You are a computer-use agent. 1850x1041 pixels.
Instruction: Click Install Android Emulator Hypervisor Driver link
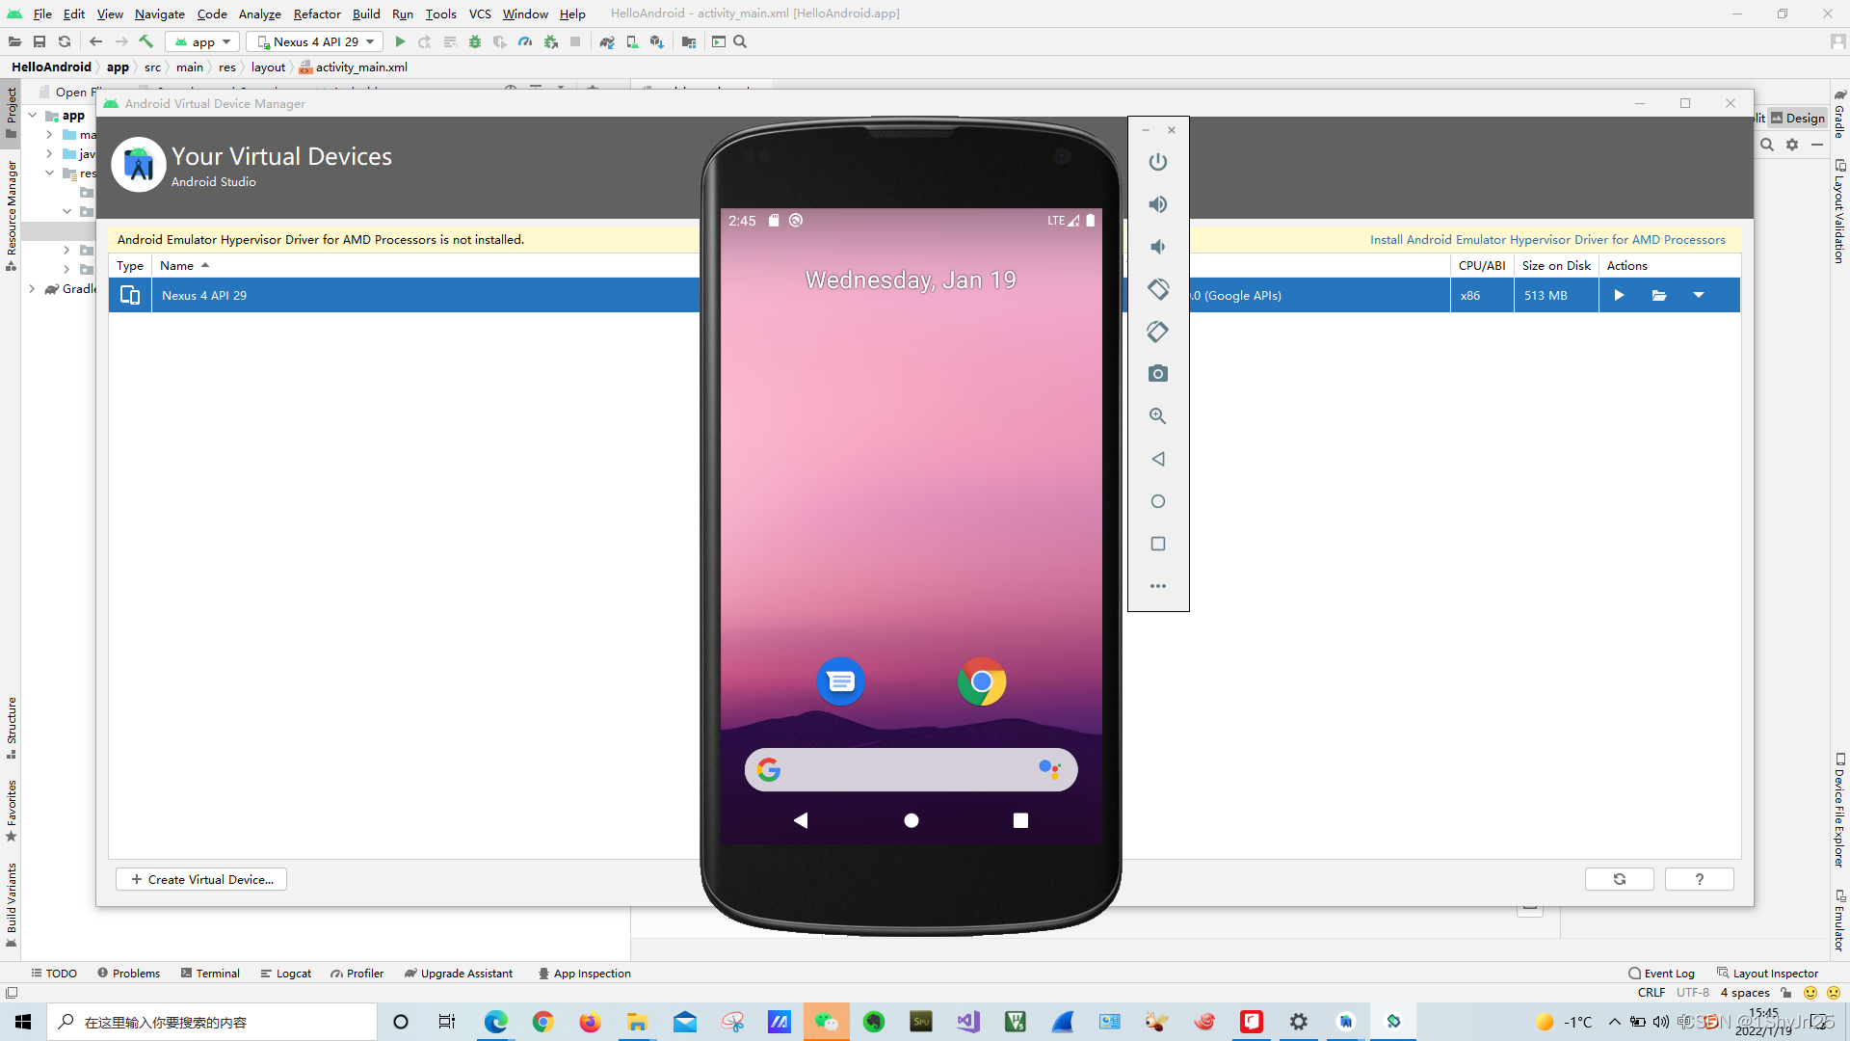[1547, 240]
